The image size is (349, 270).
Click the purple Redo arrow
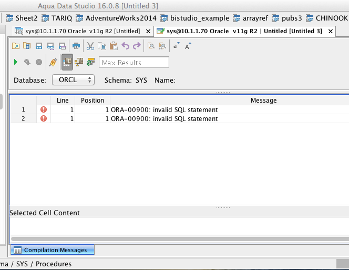pyautogui.click(x=137, y=46)
